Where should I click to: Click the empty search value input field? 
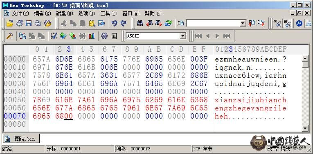pyautogui.click(x=213, y=23)
